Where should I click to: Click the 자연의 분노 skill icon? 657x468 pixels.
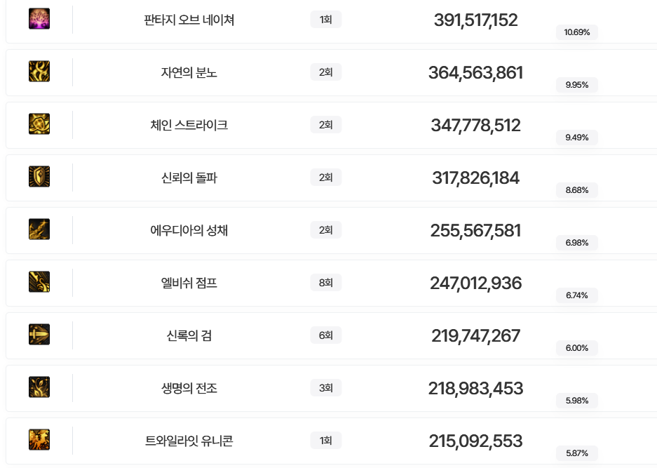click(x=39, y=72)
